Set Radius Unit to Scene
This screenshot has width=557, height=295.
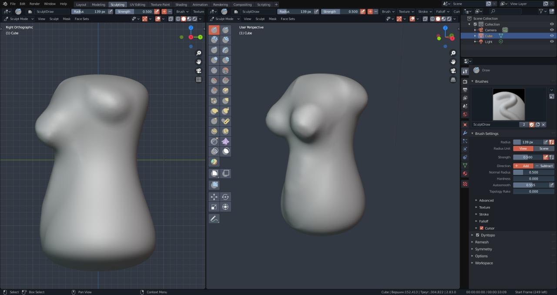tap(544, 148)
